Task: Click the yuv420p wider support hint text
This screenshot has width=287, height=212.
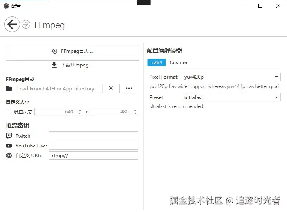Action: tap(215, 86)
